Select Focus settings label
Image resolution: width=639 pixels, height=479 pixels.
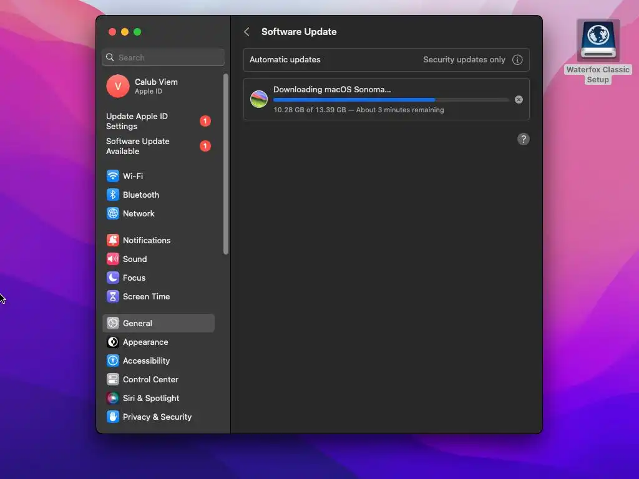134,278
